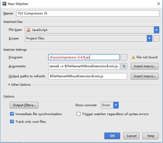Open the Output Filters dialog

[24, 105]
